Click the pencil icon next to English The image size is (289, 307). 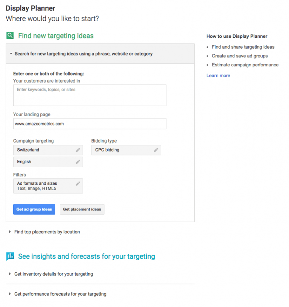pos(78,161)
